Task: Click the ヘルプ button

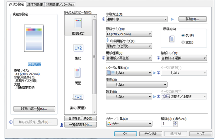Action: 201,134
